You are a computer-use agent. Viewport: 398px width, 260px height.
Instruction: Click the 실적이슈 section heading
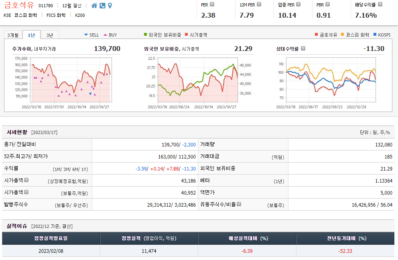(17, 226)
